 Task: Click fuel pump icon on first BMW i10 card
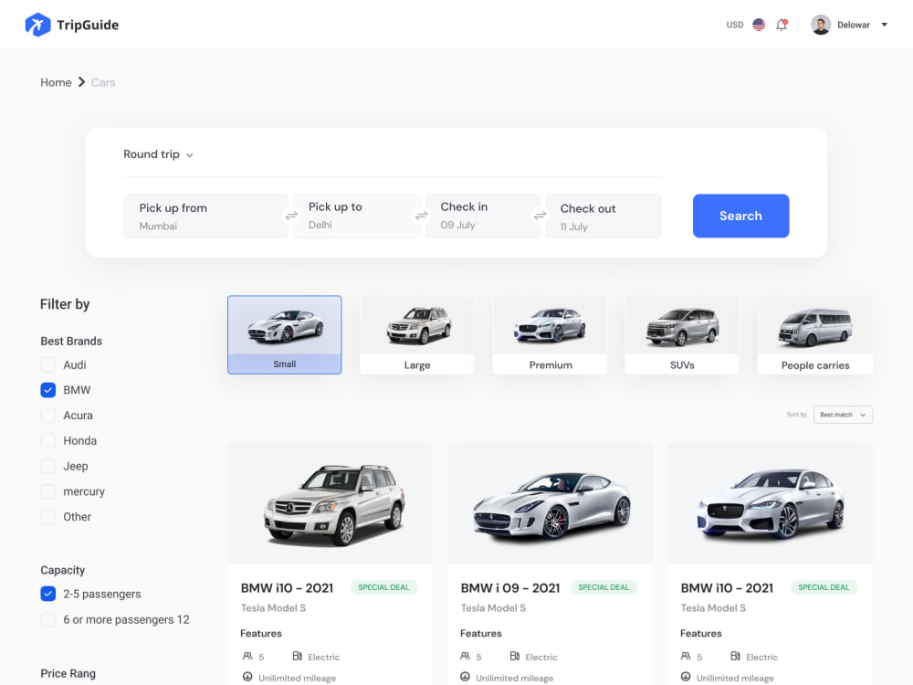[x=297, y=656]
